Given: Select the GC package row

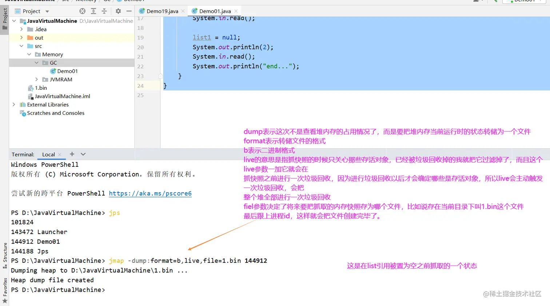Looking at the screenshot, I should tap(72, 63).
